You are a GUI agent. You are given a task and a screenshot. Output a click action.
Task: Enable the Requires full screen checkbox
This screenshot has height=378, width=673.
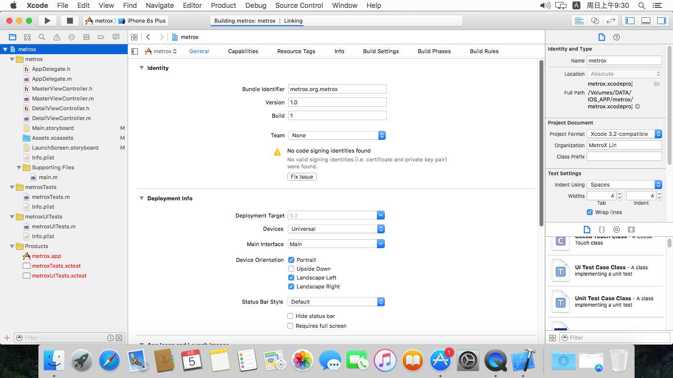tap(290, 326)
